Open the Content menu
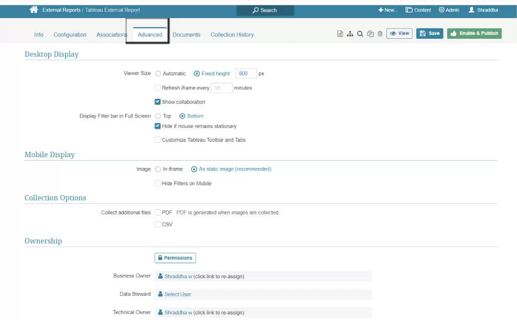 pos(418,10)
